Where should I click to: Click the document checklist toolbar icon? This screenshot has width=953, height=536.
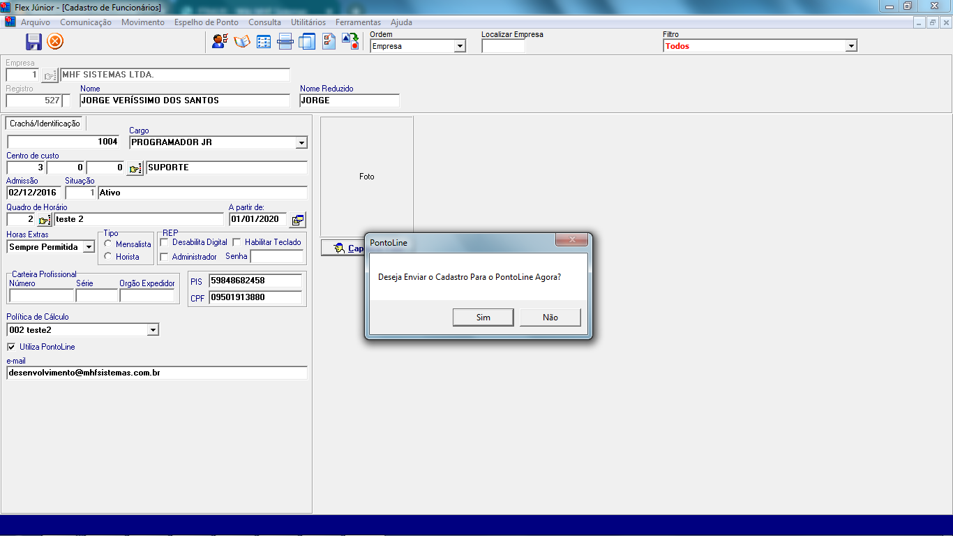[x=329, y=41]
